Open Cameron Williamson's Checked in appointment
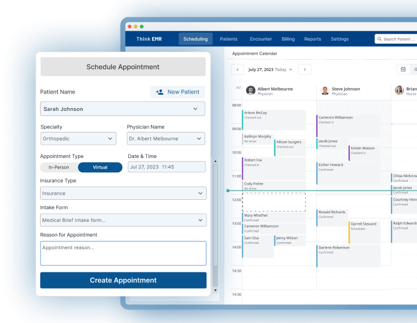Screen dimensions: 417x323 point(348,126)
